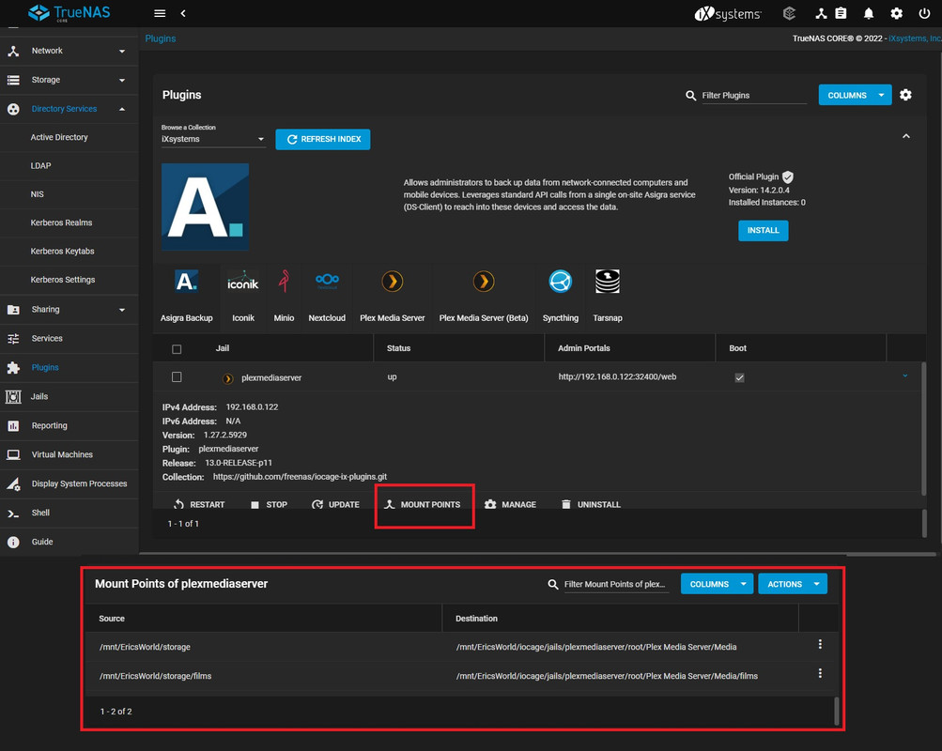Click the power icon
This screenshot has width=942, height=751.
tap(924, 13)
